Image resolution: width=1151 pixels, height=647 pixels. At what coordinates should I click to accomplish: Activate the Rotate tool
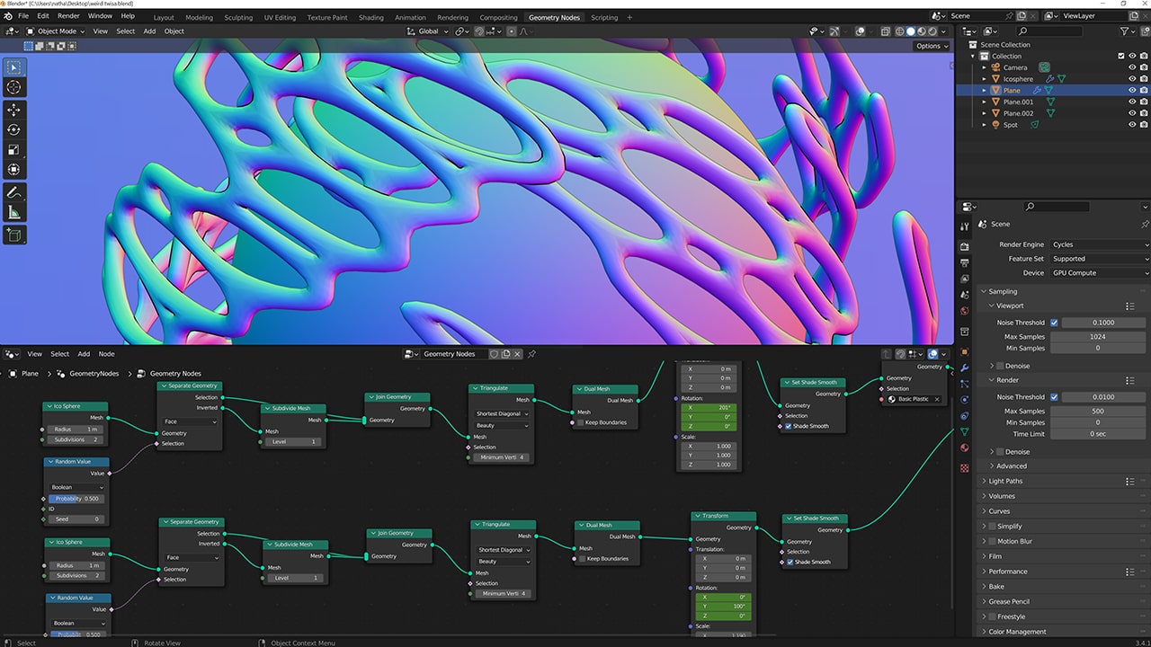pos(14,130)
